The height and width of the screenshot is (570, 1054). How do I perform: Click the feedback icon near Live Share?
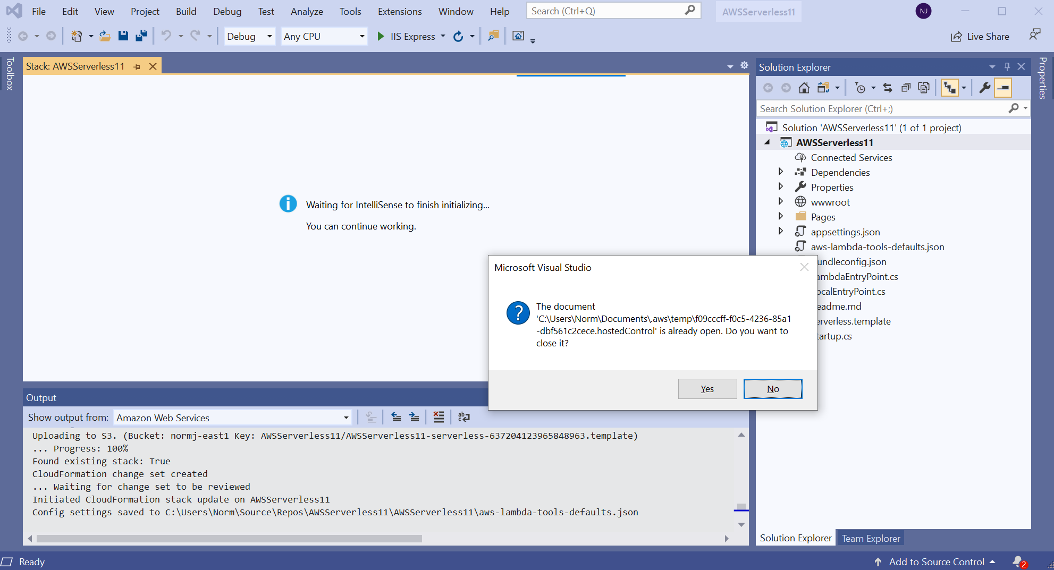click(x=1034, y=36)
